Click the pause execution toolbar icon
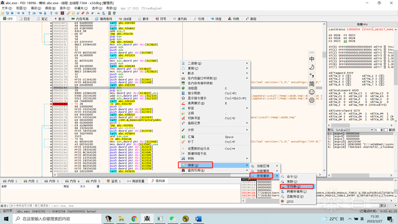The width and height of the screenshot is (398, 224). [23, 13]
